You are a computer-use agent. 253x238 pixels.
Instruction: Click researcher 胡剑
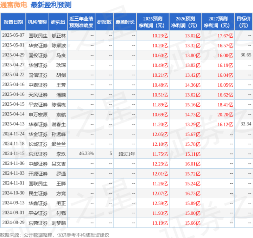(x=61, y=75)
